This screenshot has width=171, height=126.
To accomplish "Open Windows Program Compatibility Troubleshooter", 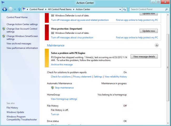I will (22, 118).
